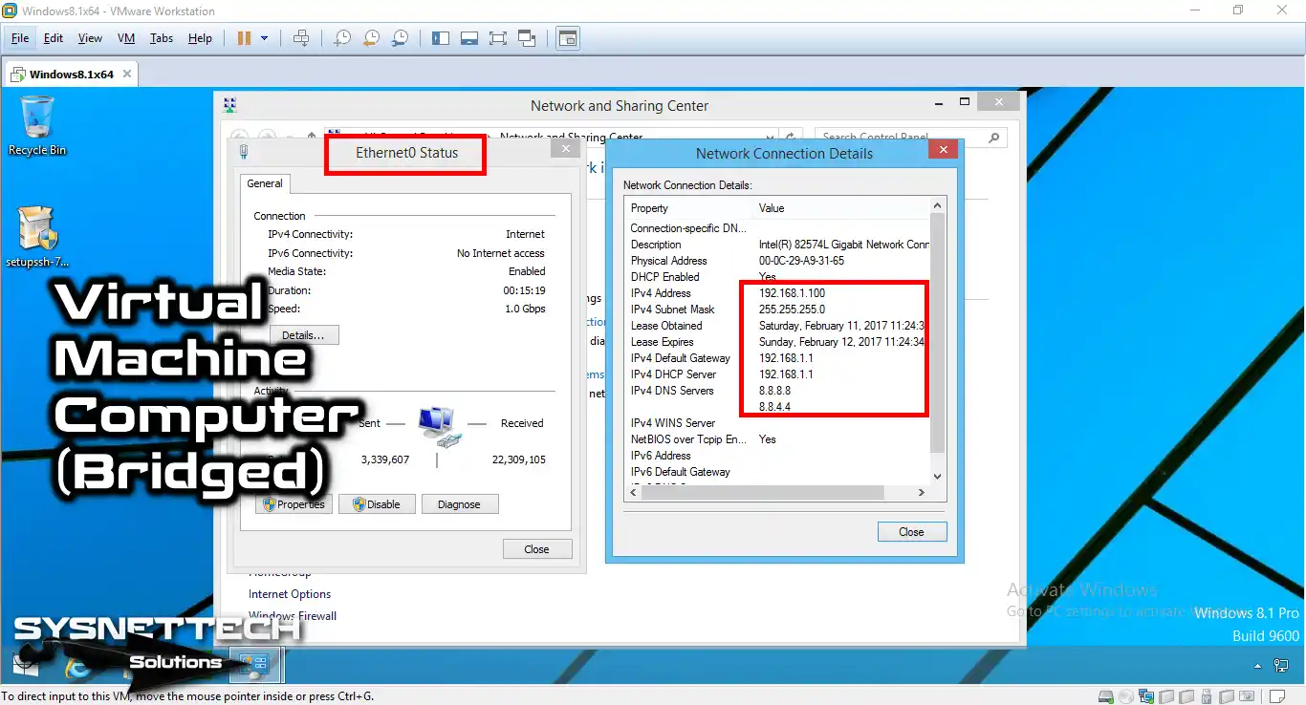Select the NetBIOS over Tcpip row
The width and height of the screenshot is (1306, 705).
[778, 439]
